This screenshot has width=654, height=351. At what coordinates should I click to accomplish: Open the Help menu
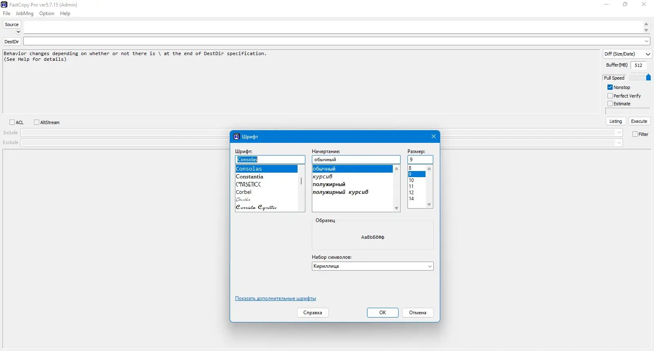pos(65,13)
